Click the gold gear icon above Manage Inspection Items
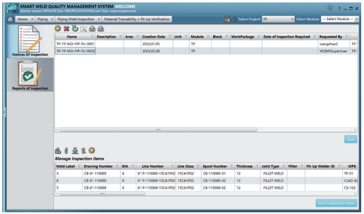Screen dimensions: 364x214 [x=91, y=151]
